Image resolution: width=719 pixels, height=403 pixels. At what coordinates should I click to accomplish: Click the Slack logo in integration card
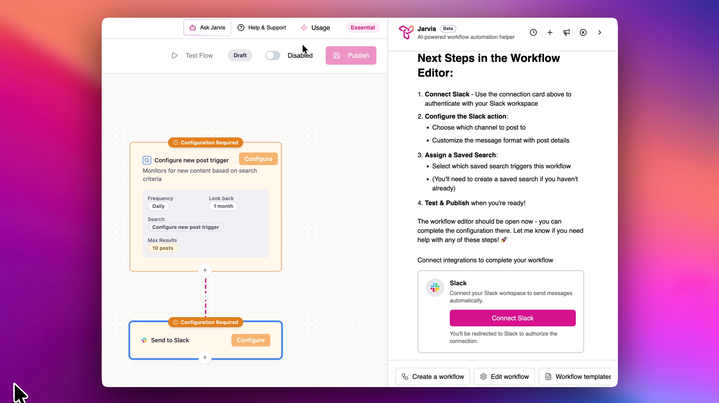(435, 288)
